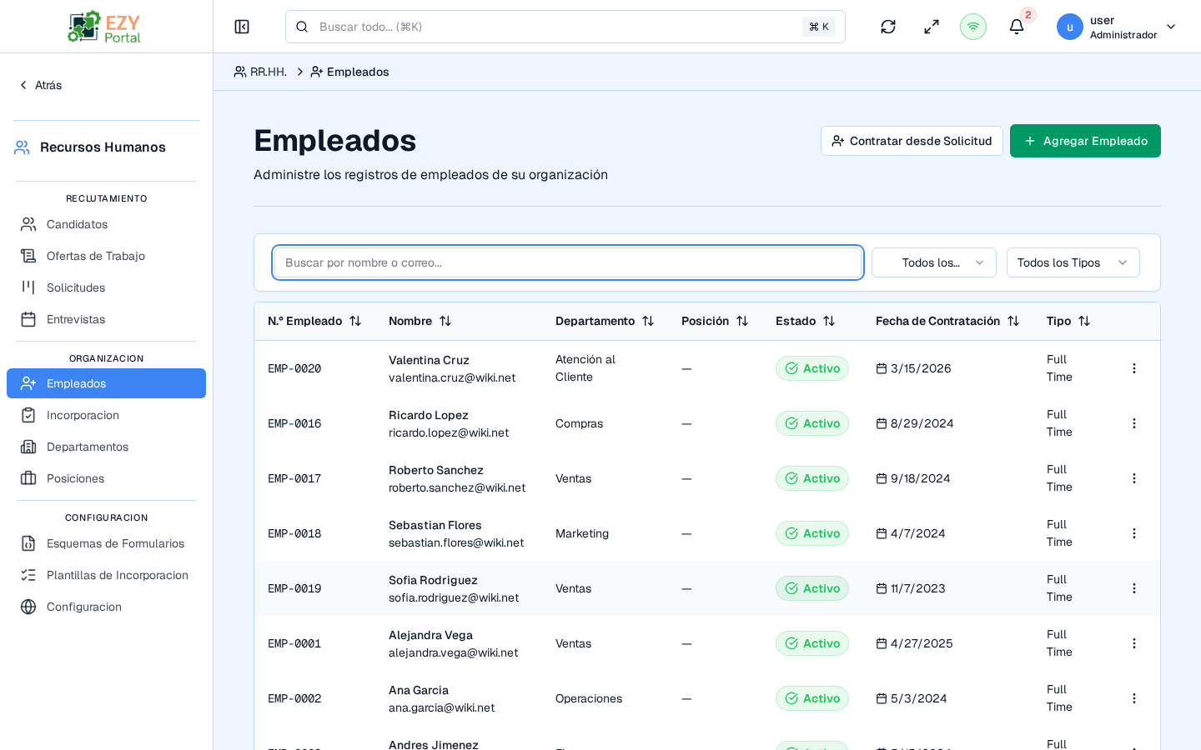Open the 'Todos los...' filter dropdown
The height and width of the screenshot is (750, 1201).
[x=934, y=262]
